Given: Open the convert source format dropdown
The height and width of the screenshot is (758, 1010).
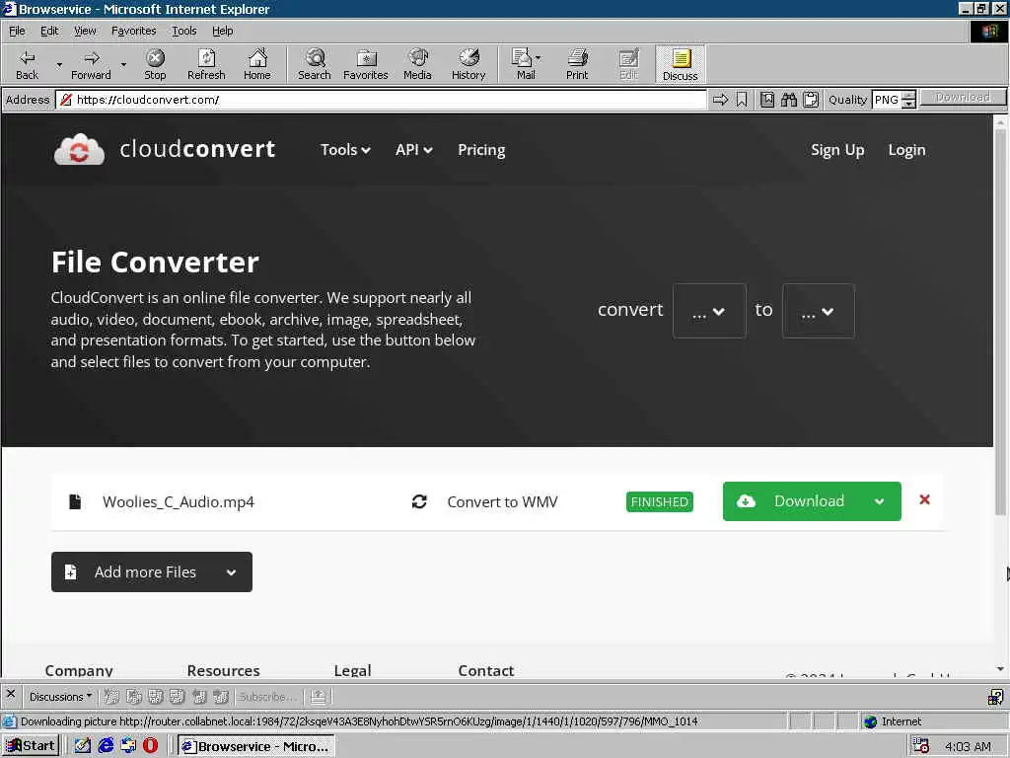Looking at the screenshot, I should (709, 311).
